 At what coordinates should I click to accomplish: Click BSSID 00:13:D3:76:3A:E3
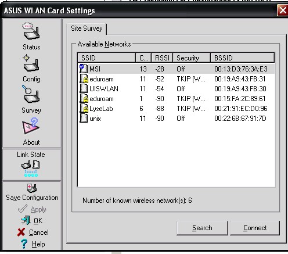pyautogui.click(x=241, y=69)
